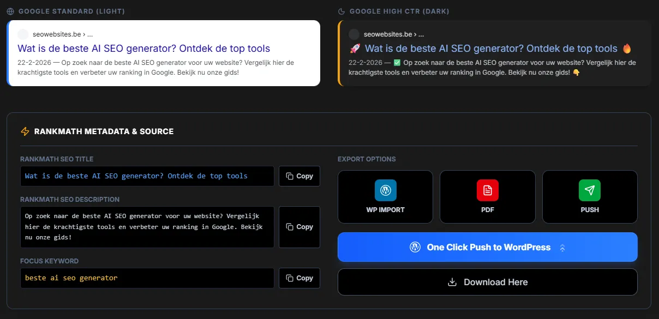Expand the chevrons on One Click Push button
The width and height of the screenshot is (659, 319).
(562, 248)
